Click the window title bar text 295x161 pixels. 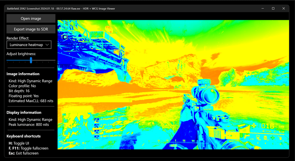61,9
